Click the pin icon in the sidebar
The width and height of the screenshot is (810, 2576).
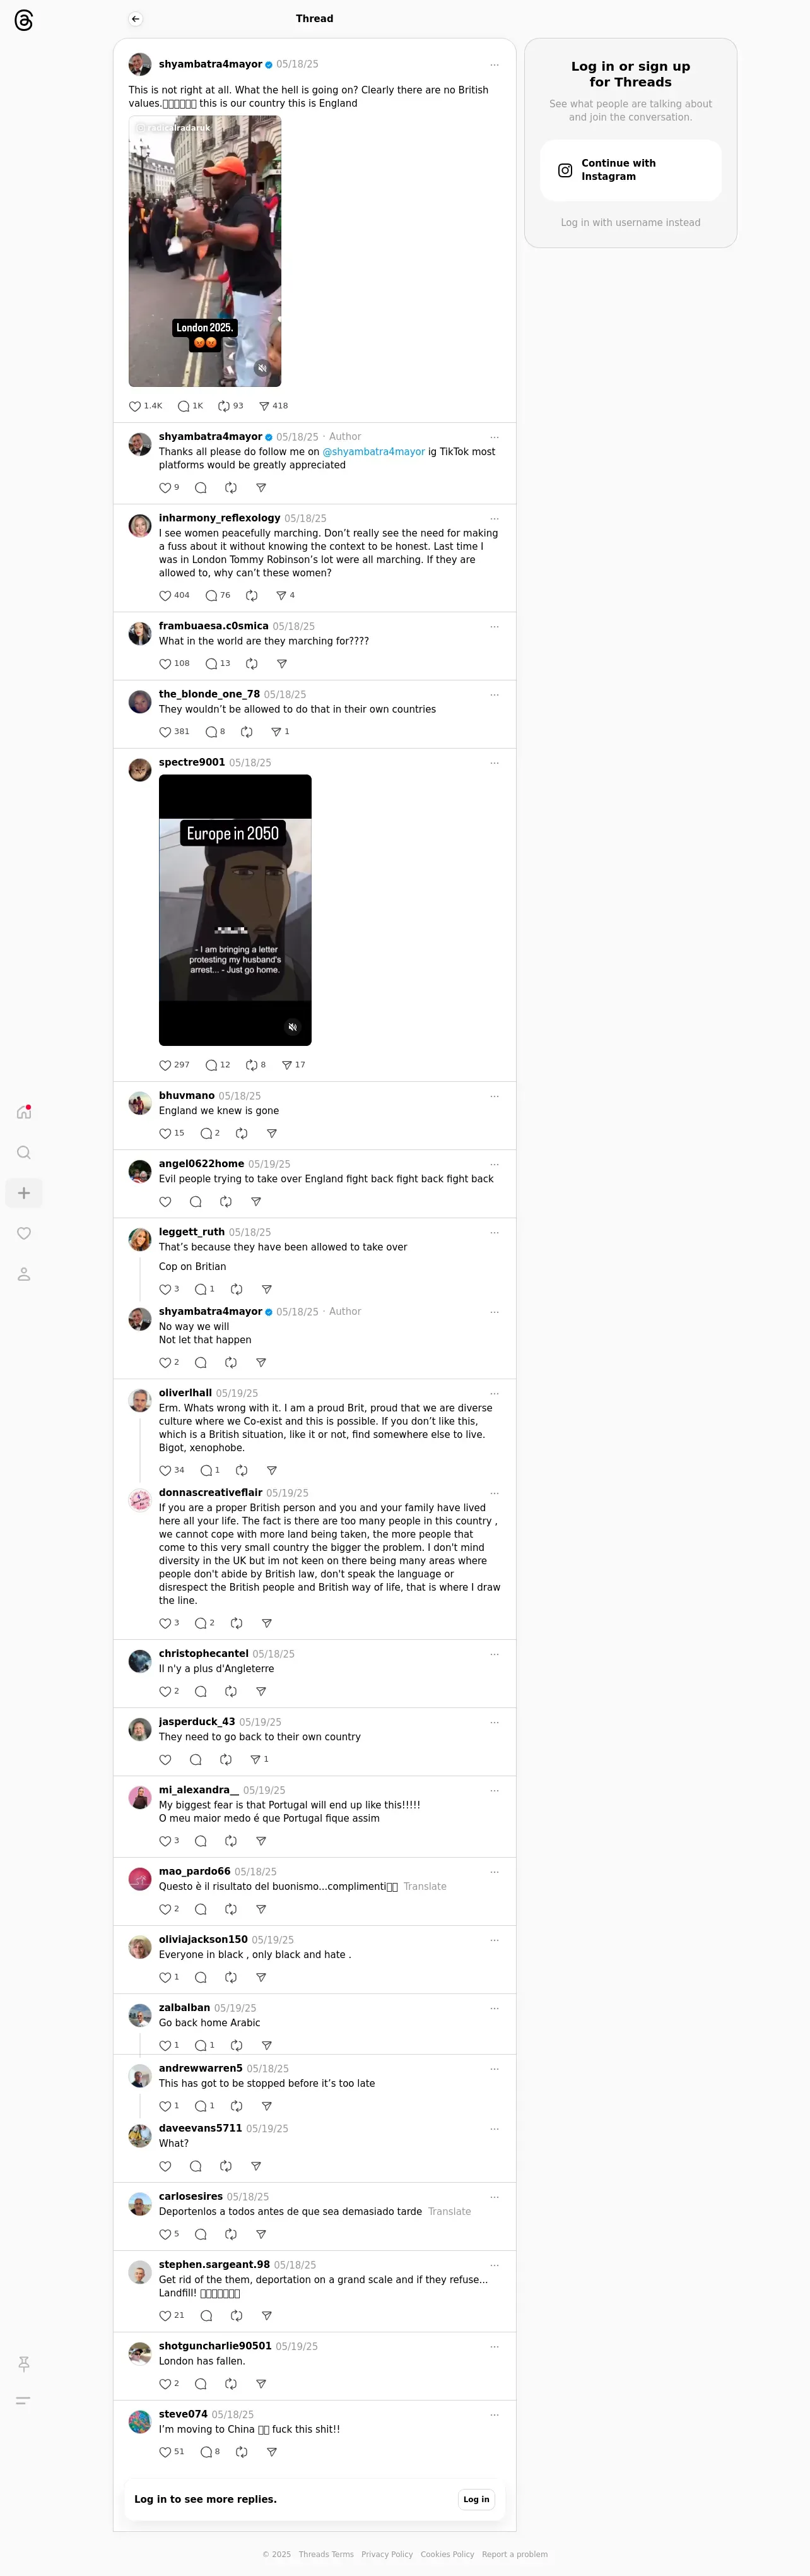click(x=24, y=2364)
